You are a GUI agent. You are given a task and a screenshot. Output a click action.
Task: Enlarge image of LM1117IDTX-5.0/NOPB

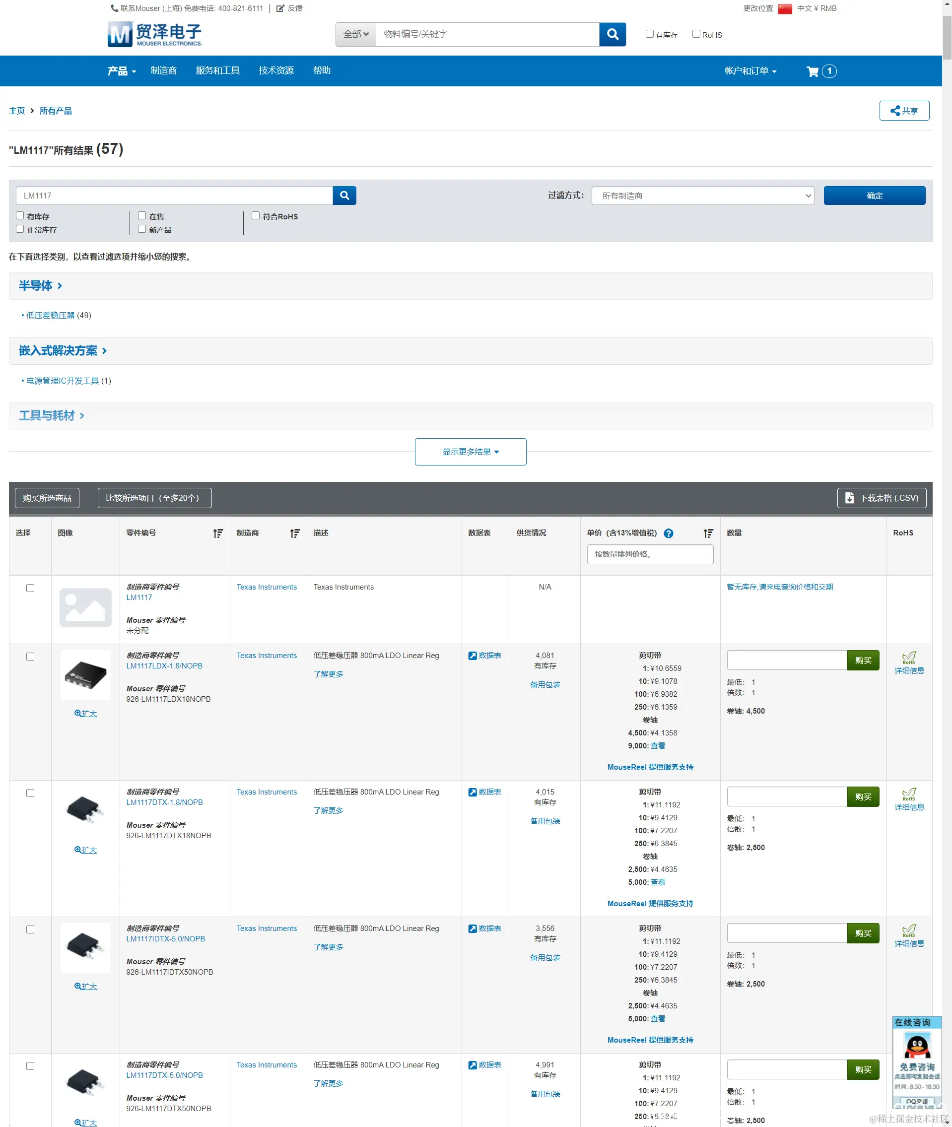tap(85, 986)
